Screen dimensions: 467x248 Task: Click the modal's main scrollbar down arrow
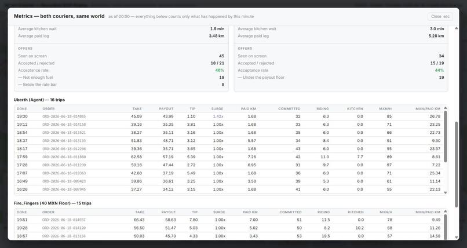pyautogui.click(x=456, y=238)
